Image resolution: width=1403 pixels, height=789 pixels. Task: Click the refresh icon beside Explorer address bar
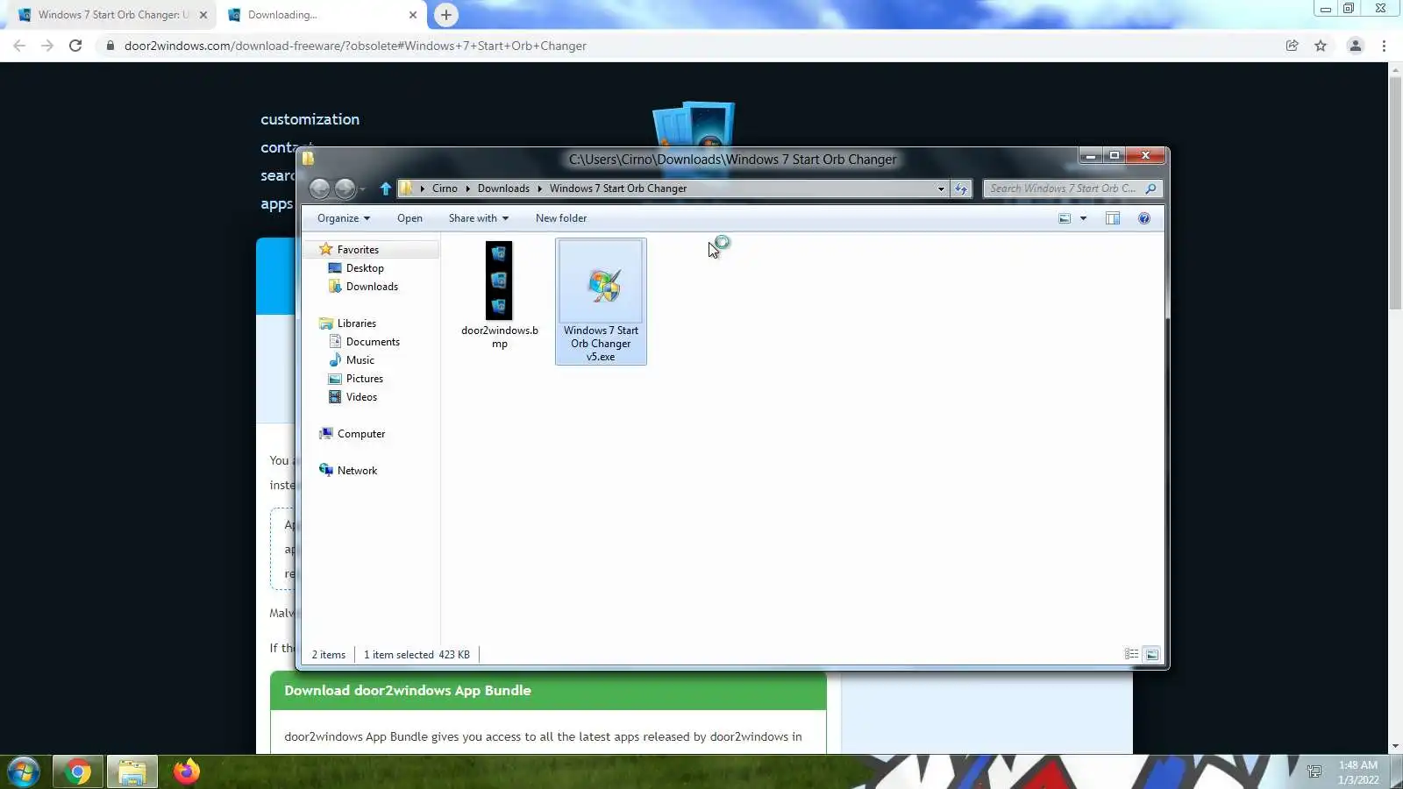[961, 188]
